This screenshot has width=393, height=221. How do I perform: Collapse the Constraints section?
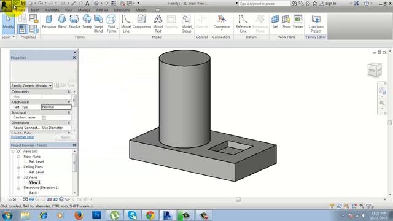69,91
